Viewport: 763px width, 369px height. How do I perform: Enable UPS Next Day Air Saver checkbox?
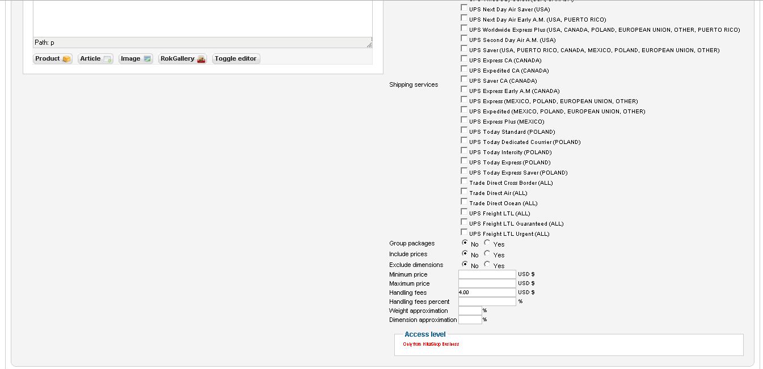pyautogui.click(x=464, y=9)
